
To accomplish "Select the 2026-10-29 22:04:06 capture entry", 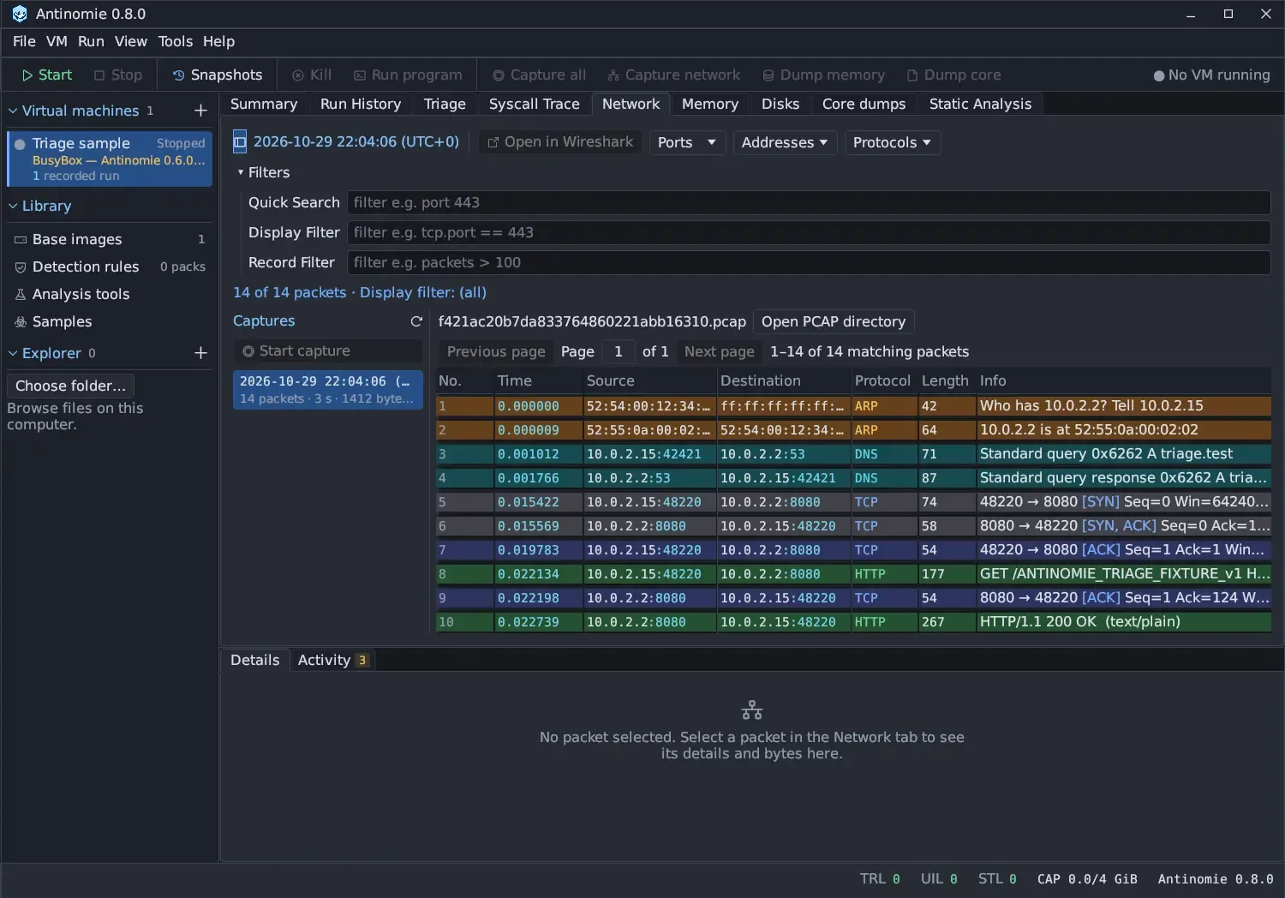I will pyautogui.click(x=328, y=389).
